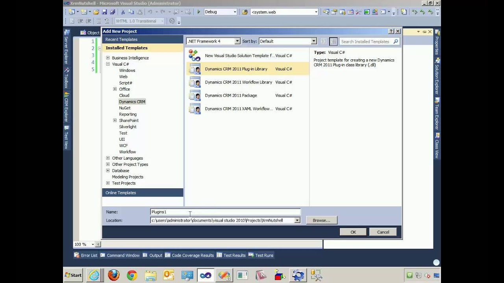Open the Code Coverage Results tab
504x283 pixels.
[x=189, y=255]
